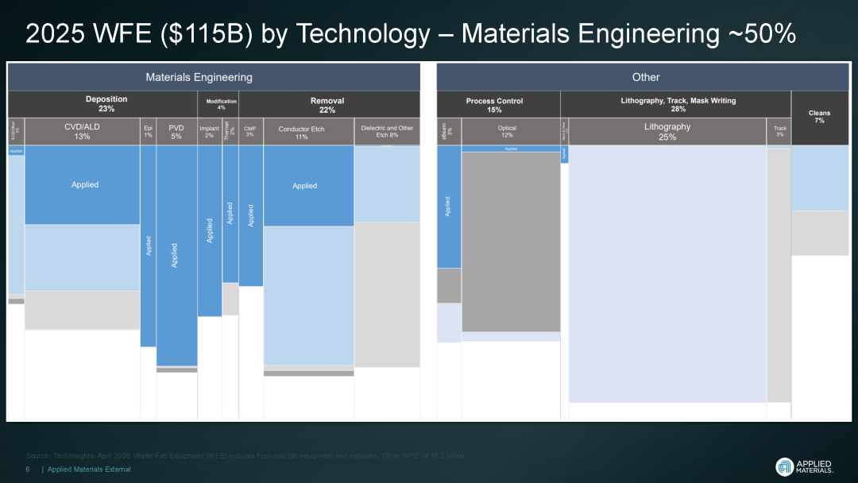The width and height of the screenshot is (858, 483).
Task: Click the slide title text
Action: point(411,33)
